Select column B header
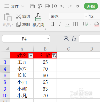Viewport: 100px width, 102px height. coord(45,49)
